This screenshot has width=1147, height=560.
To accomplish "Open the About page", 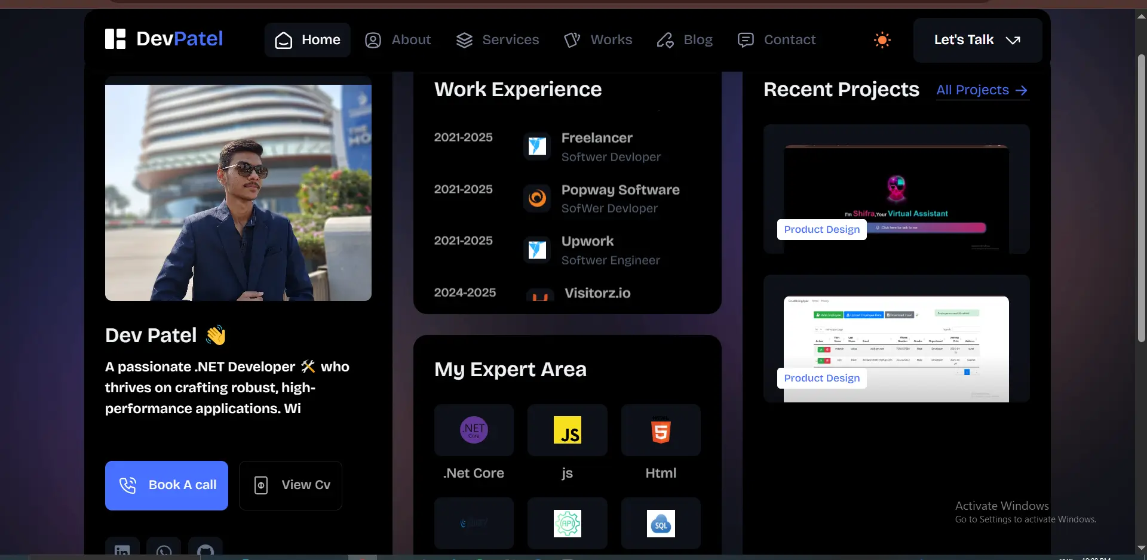I will click(x=398, y=40).
